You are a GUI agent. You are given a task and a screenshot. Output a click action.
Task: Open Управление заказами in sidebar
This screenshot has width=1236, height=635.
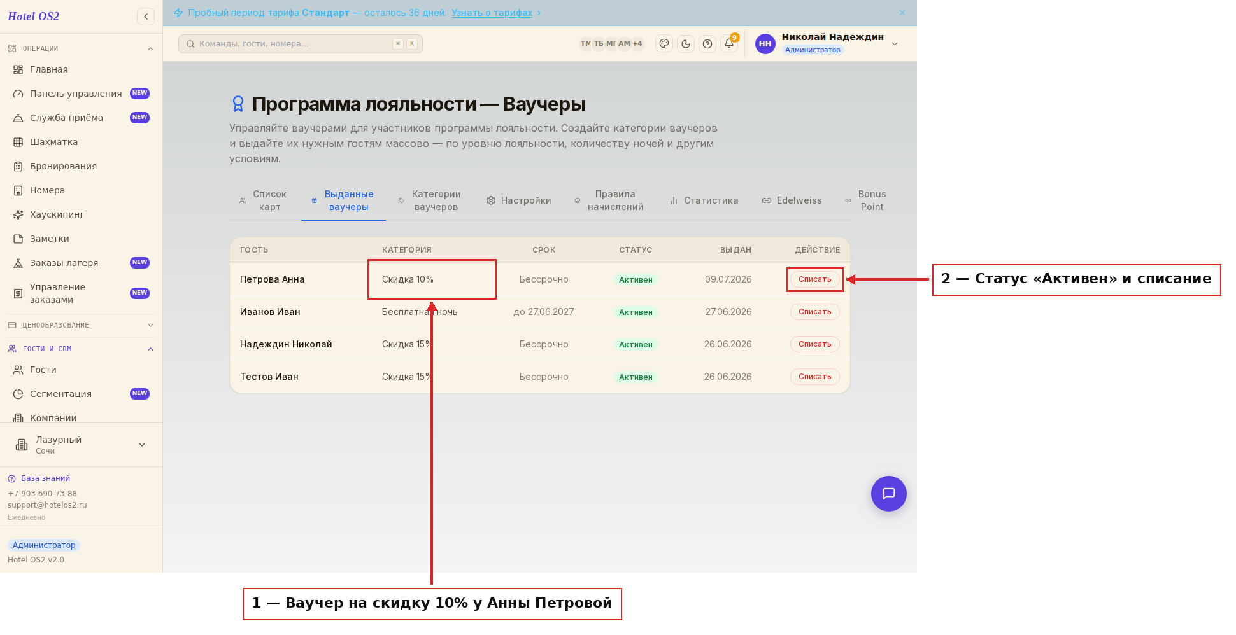point(82,293)
